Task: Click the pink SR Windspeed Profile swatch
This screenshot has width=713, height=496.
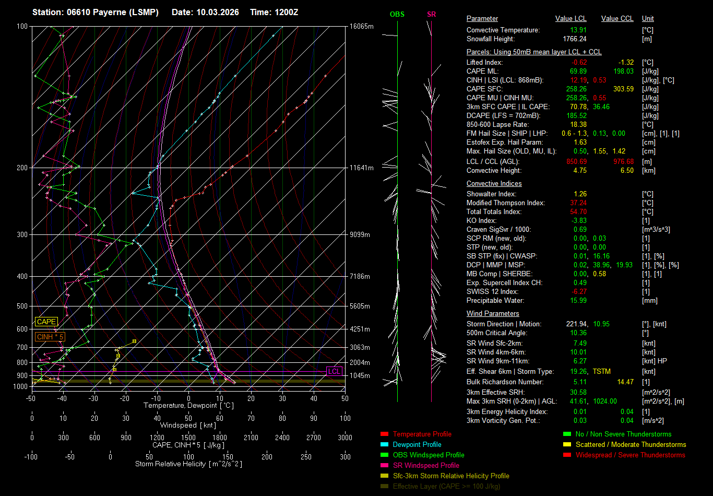Action: 385,466
